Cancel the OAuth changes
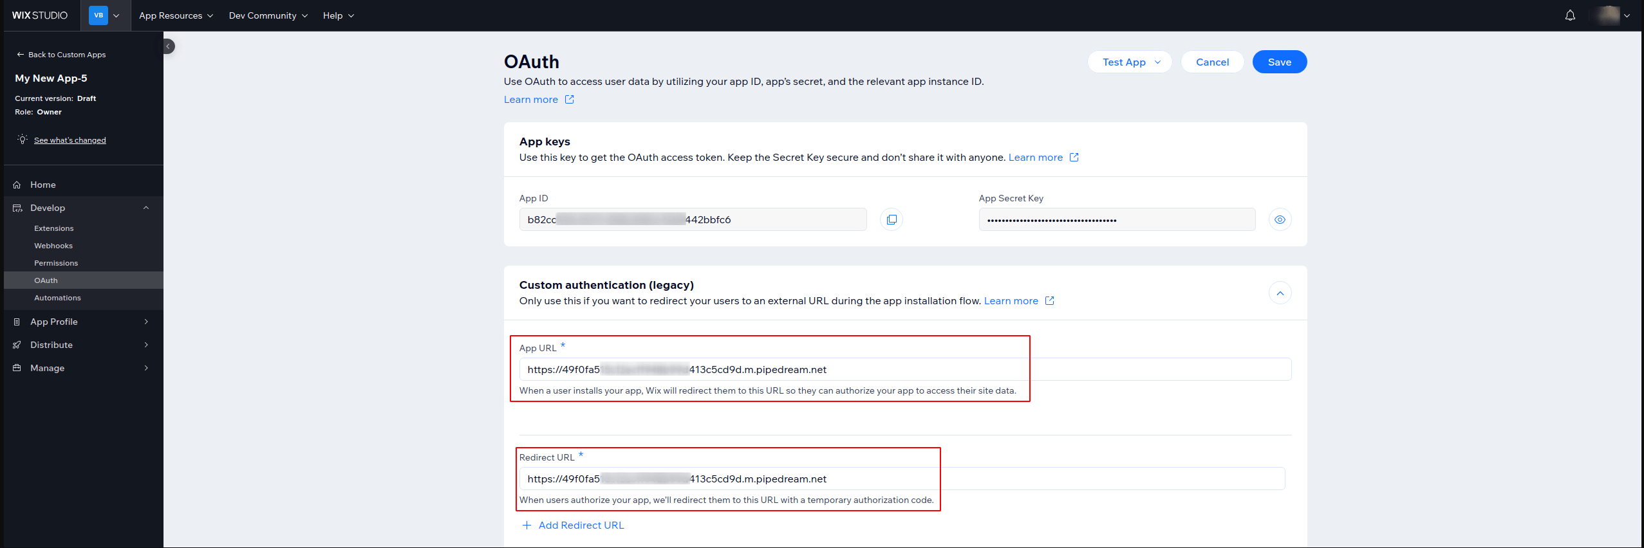Viewport: 1644px width, 548px height. point(1212,62)
